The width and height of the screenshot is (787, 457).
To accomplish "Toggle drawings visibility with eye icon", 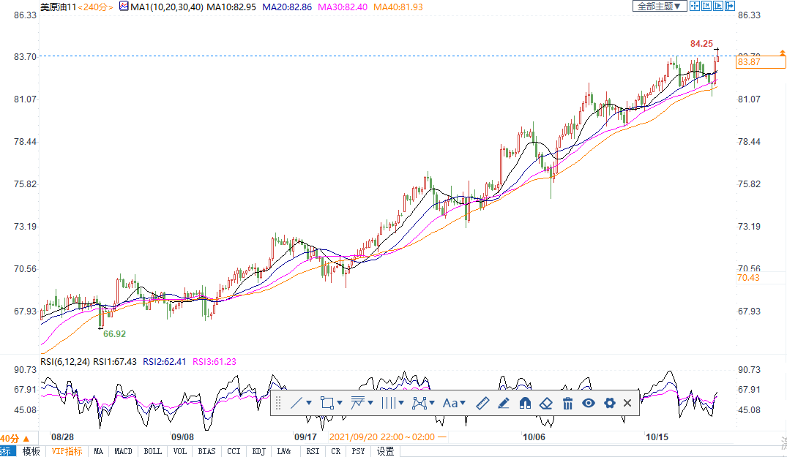I will 588,403.
